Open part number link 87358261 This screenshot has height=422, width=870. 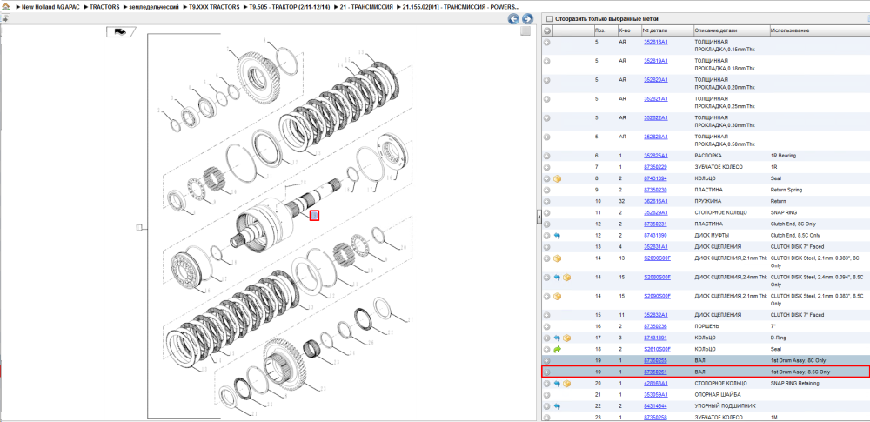[655, 372]
